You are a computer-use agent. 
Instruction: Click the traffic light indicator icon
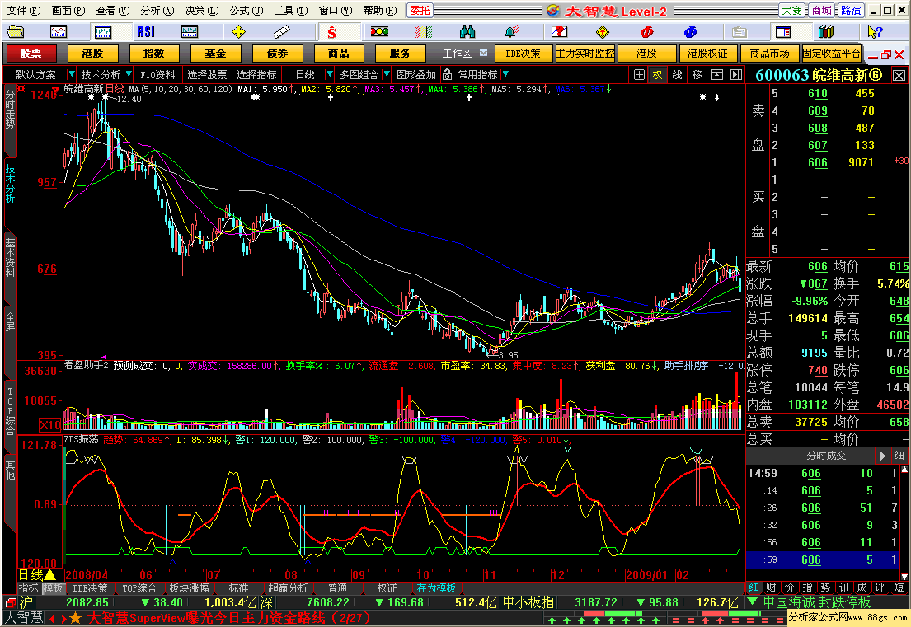pyautogui.click(x=379, y=31)
